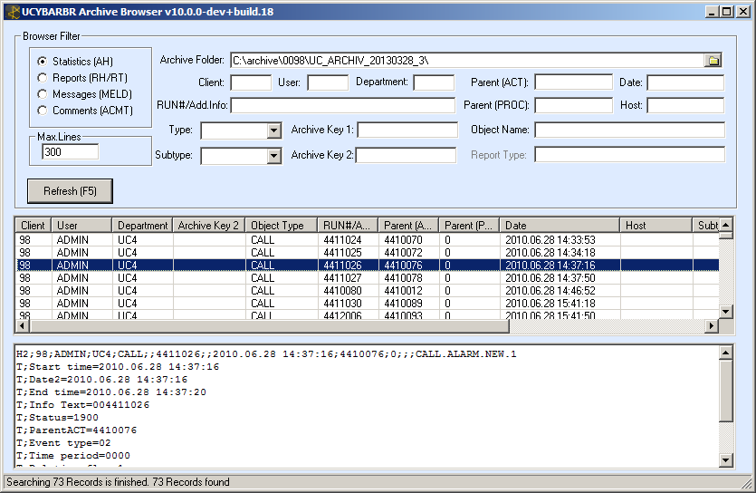Click the line 'T;Info Text=004411026'
Screen dimensions: 756x493
pyautogui.click(x=83, y=405)
